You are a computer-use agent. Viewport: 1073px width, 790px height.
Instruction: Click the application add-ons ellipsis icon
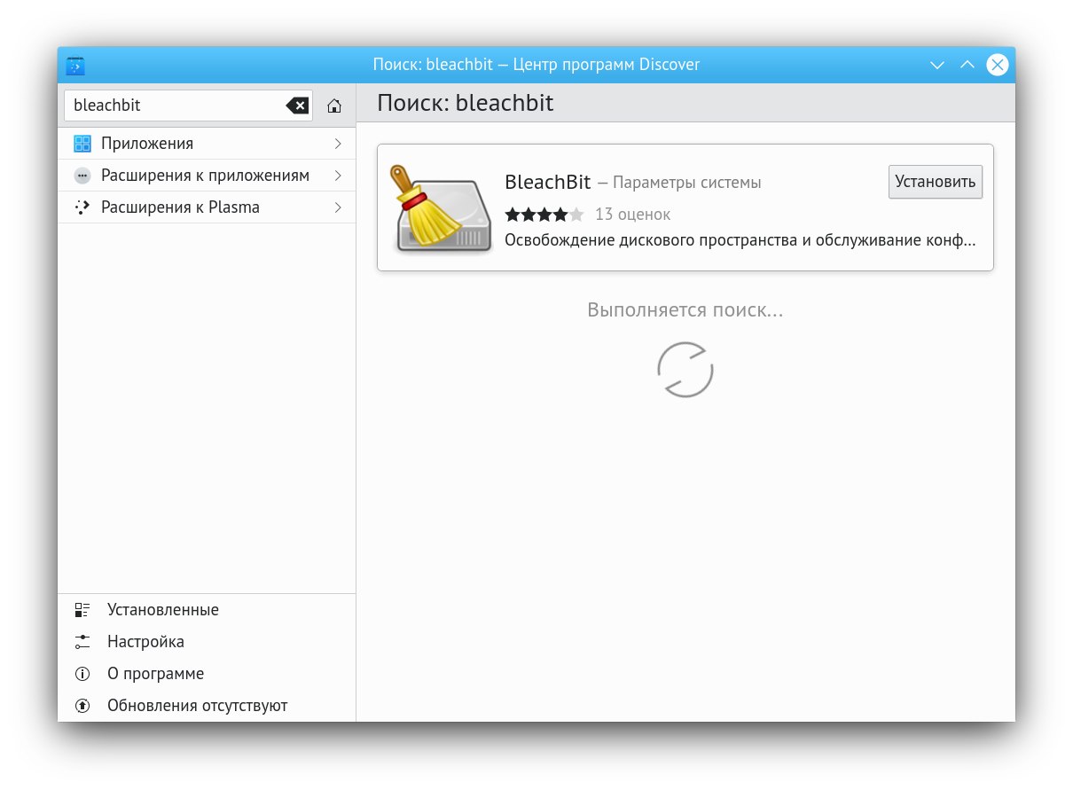click(82, 176)
